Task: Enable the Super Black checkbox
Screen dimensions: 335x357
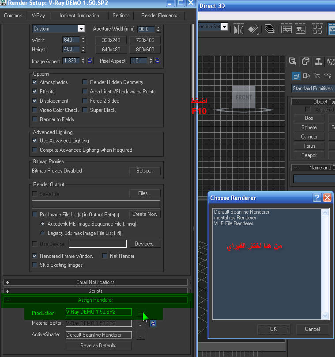Action: tap(85, 110)
